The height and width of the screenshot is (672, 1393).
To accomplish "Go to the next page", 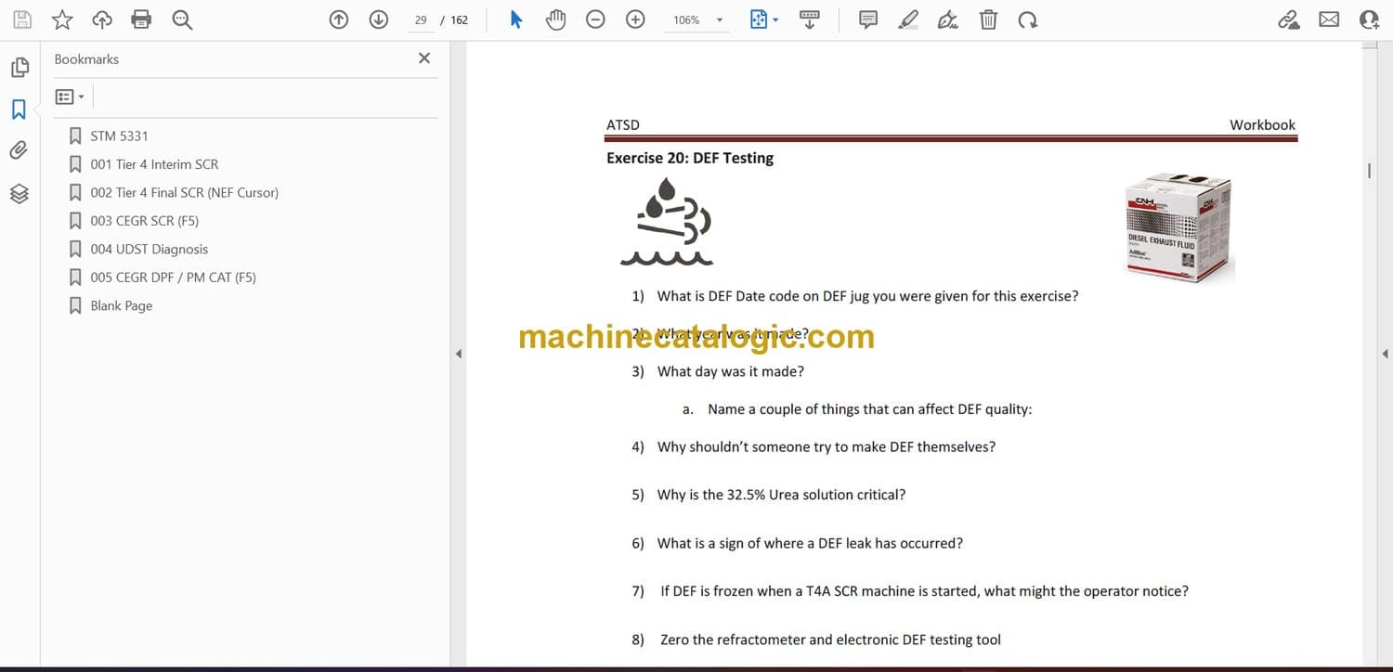I will point(379,19).
